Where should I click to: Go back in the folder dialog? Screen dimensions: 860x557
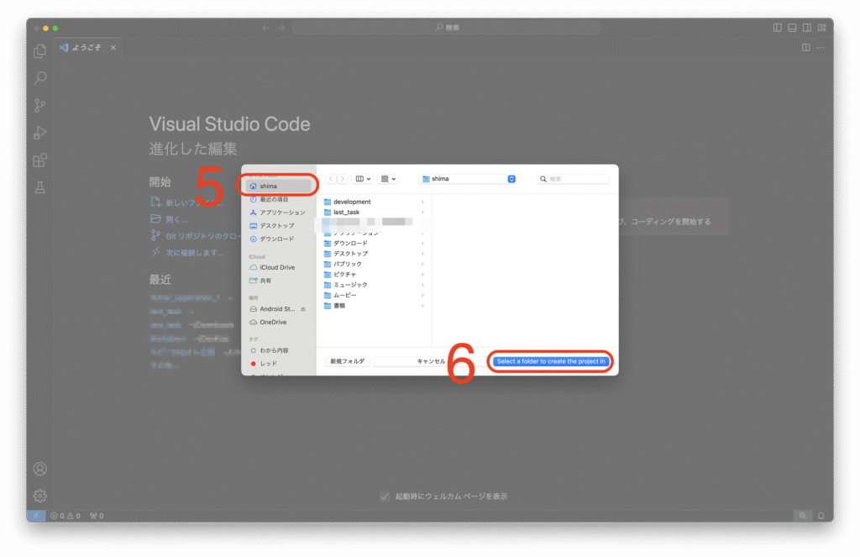point(331,179)
